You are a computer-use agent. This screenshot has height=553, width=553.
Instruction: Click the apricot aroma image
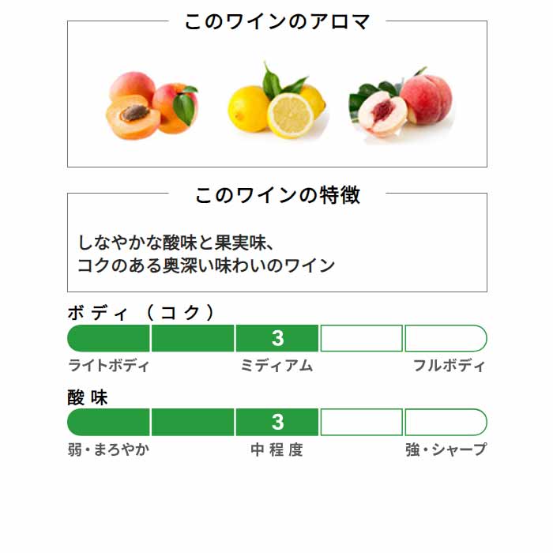[x=152, y=105]
